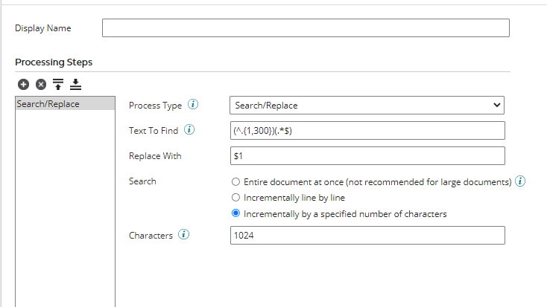Click the Processing Steps heading
547x307 pixels.
pos(54,62)
